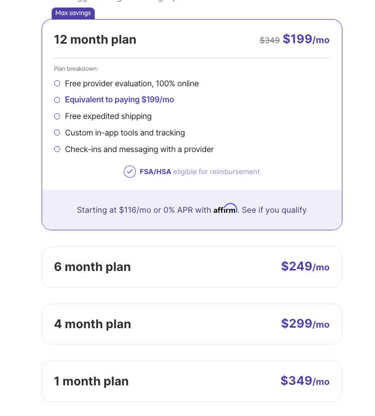The height and width of the screenshot is (416, 375).
Task: Expand the $299/mo plan card
Action: pyautogui.click(x=305, y=324)
